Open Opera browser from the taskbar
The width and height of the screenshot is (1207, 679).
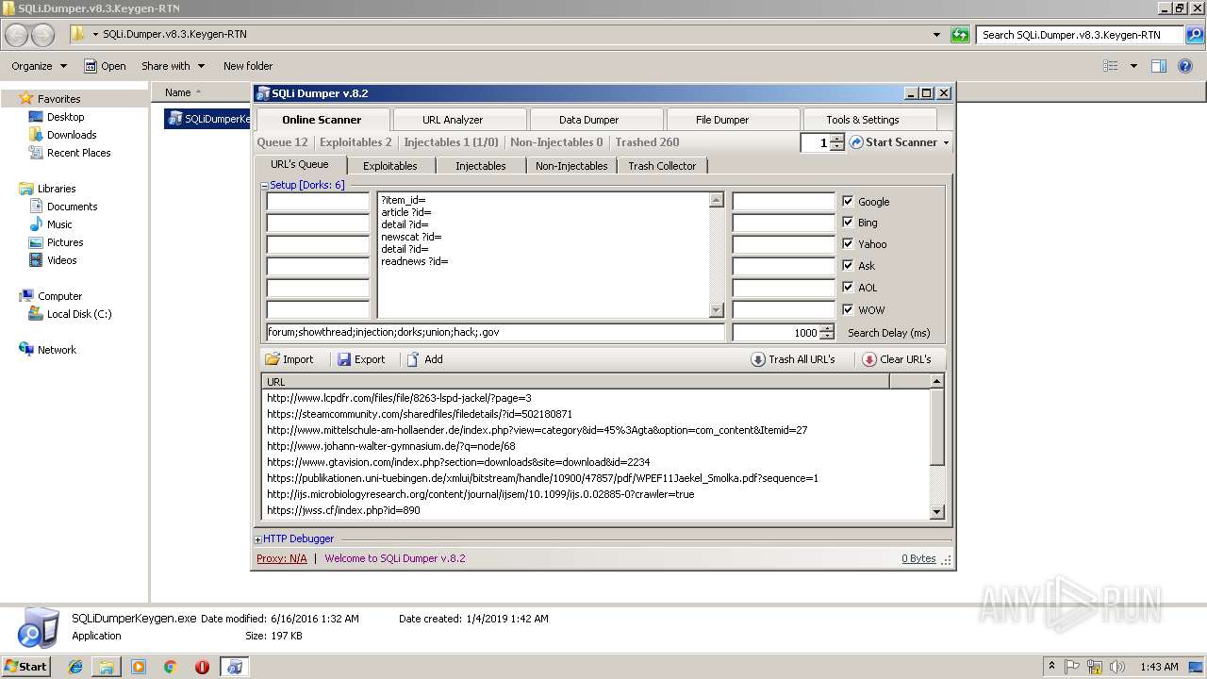point(202,667)
